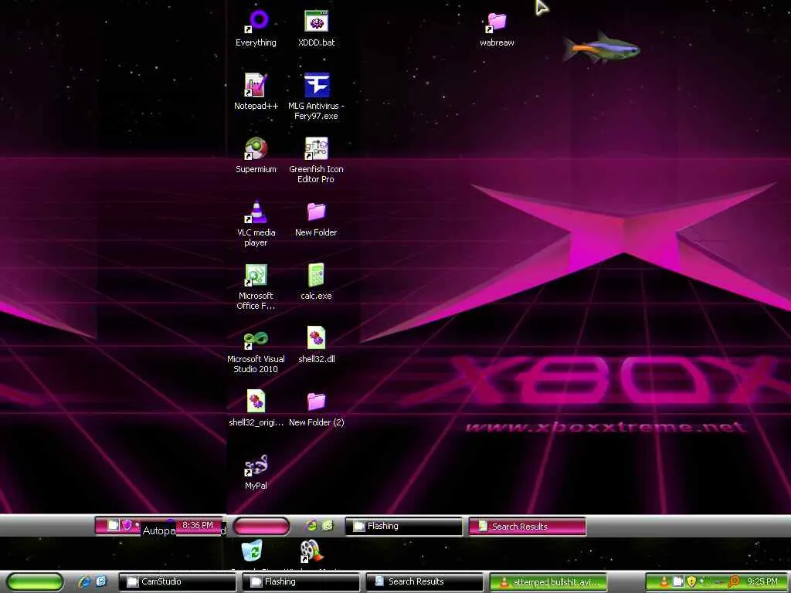Viewport: 791px width, 593px height.
Task: Click the 8:36 PM clock on glitched taskbar
Action: 198,525
